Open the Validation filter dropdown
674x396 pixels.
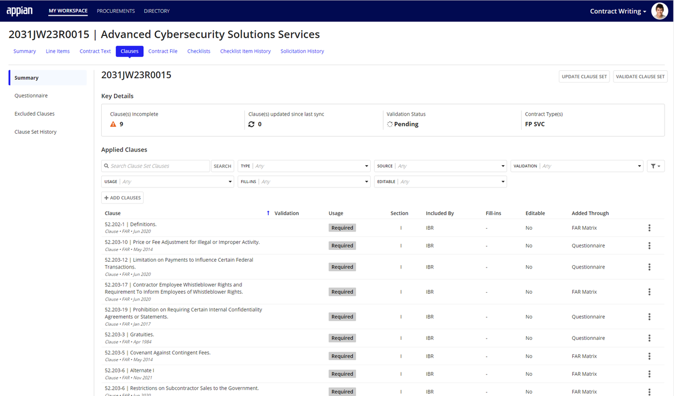pyautogui.click(x=577, y=166)
